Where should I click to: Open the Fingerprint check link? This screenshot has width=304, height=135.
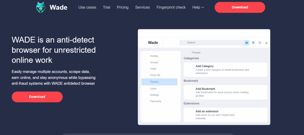(171, 7)
